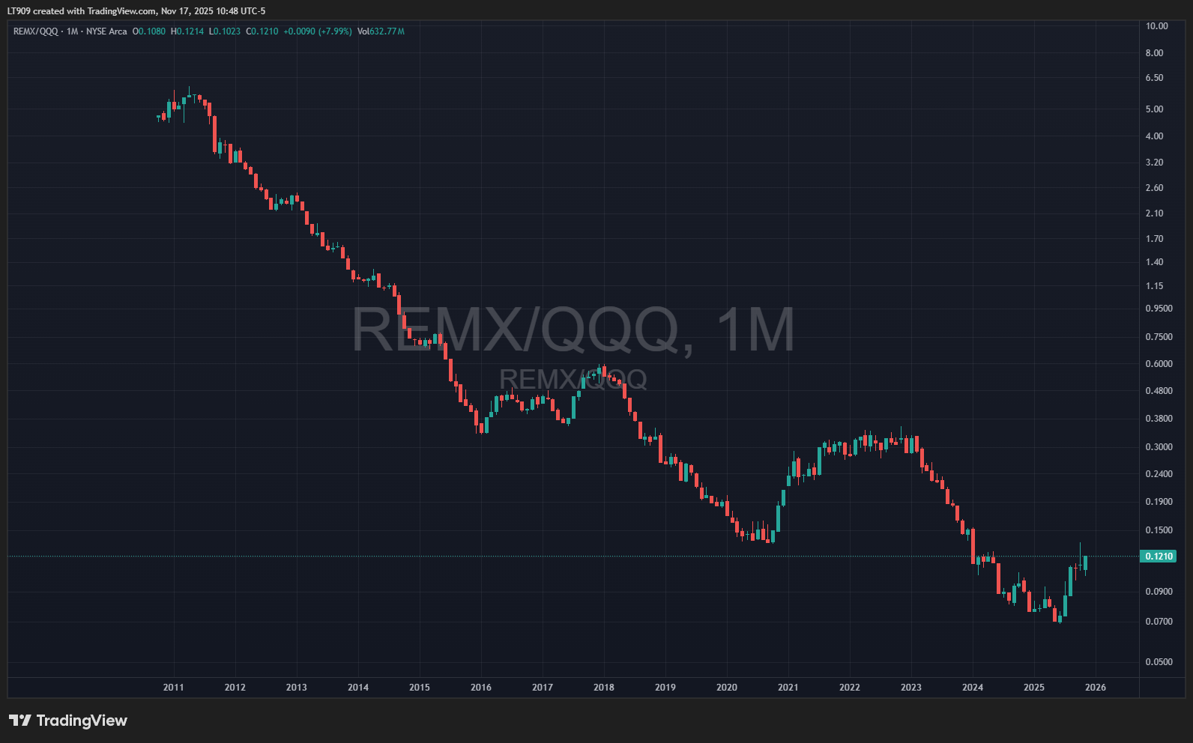Click the 2019 label on time axis
Viewport: 1193px width, 743px height.
665,688
